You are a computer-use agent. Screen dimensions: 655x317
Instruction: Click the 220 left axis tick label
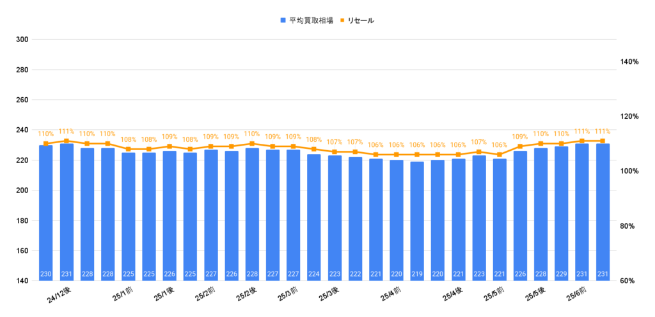tap(22, 160)
